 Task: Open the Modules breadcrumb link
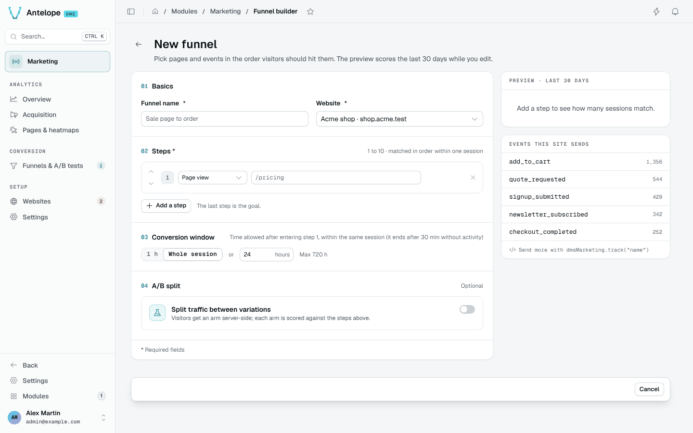point(184,12)
